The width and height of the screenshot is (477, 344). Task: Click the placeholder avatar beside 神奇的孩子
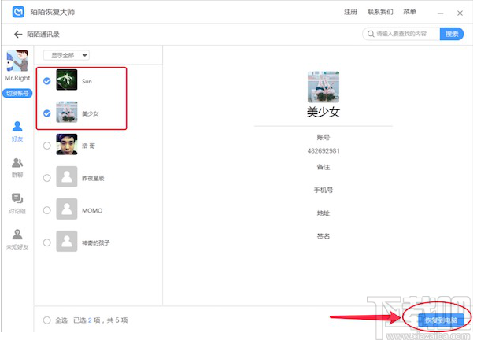click(x=67, y=242)
